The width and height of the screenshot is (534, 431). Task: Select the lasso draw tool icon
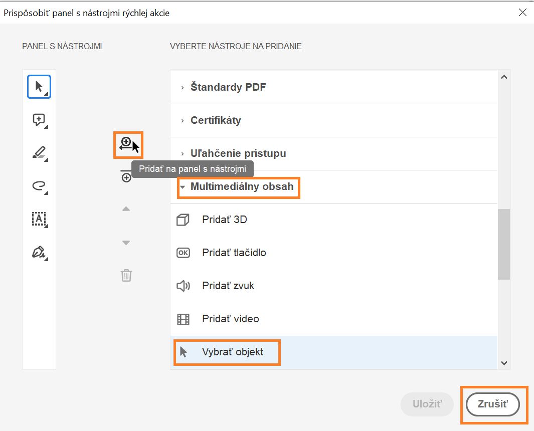(x=39, y=186)
